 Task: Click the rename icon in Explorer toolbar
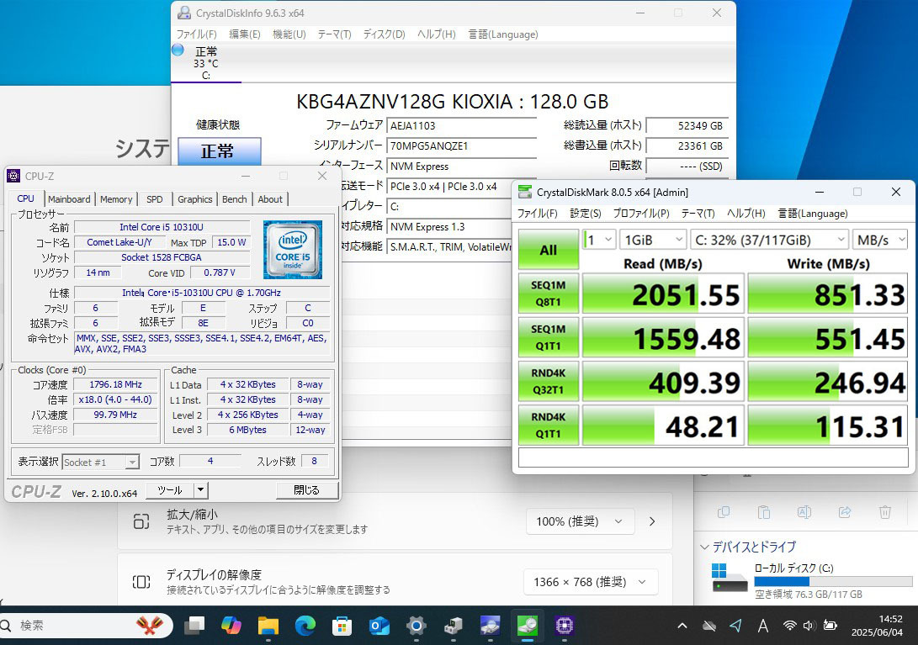804,512
